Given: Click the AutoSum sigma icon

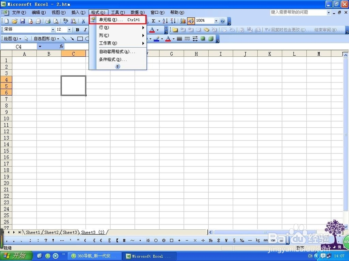Looking at the screenshot, I should coord(154,21).
